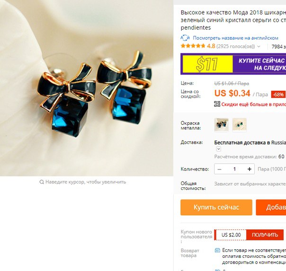Click 'Скидки ещё больше в приложении' link

tap(253, 104)
